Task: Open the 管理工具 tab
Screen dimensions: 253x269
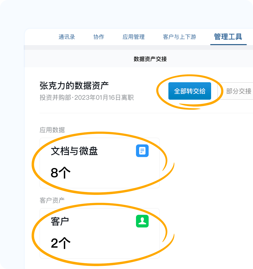Action: click(228, 37)
